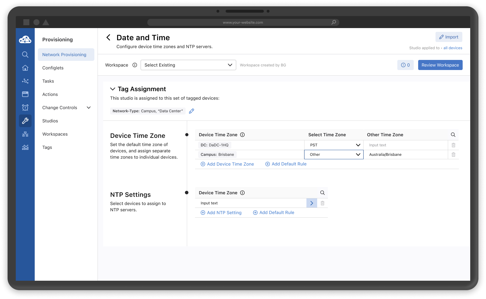Open the alarm clock alerts icon
The height and width of the screenshot is (299, 486).
[x=25, y=108]
